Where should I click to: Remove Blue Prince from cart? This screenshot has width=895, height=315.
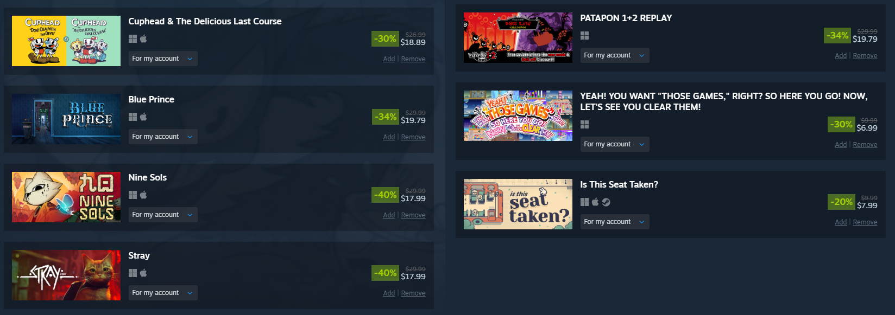click(x=413, y=137)
